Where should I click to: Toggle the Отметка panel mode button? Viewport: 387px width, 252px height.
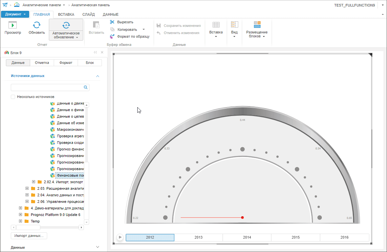tap(42, 63)
